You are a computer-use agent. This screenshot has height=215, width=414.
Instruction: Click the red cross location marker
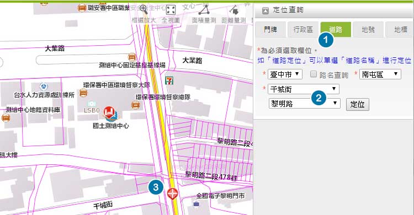[172, 194]
